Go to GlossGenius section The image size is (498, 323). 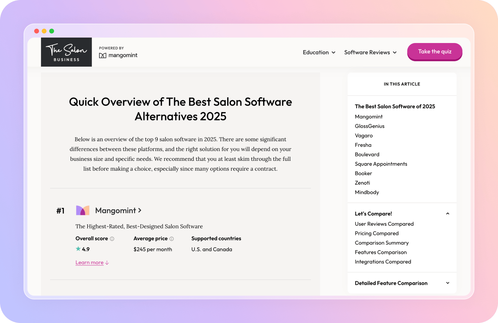[370, 126]
